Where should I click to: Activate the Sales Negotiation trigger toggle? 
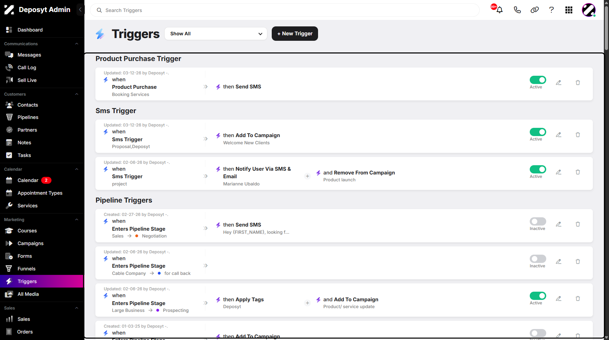538,221
